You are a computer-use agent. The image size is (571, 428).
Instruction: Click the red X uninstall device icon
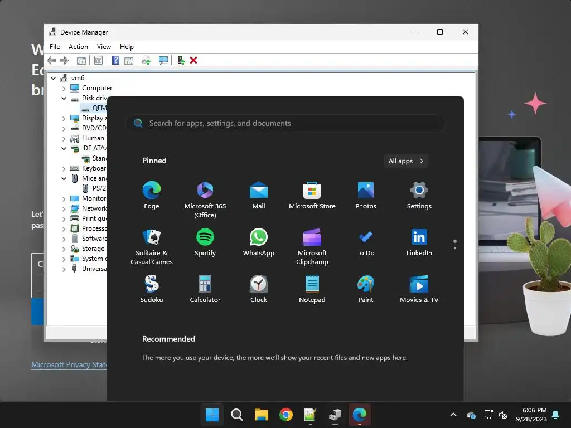pyautogui.click(x=193, y=60)
